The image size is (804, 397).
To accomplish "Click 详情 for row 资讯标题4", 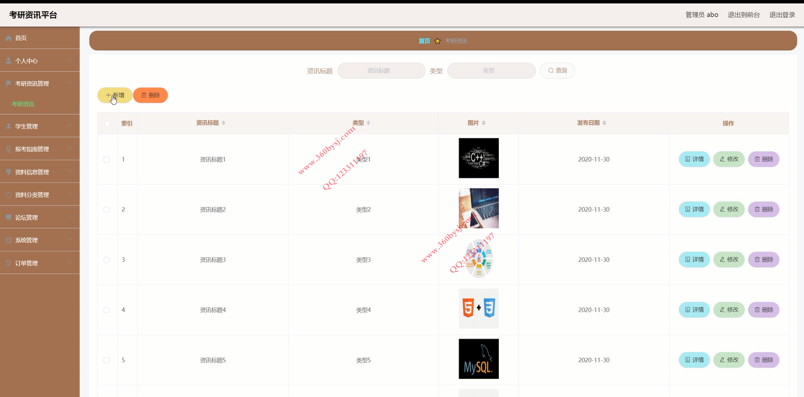I will pyautogui.click(x=694, y=310).
